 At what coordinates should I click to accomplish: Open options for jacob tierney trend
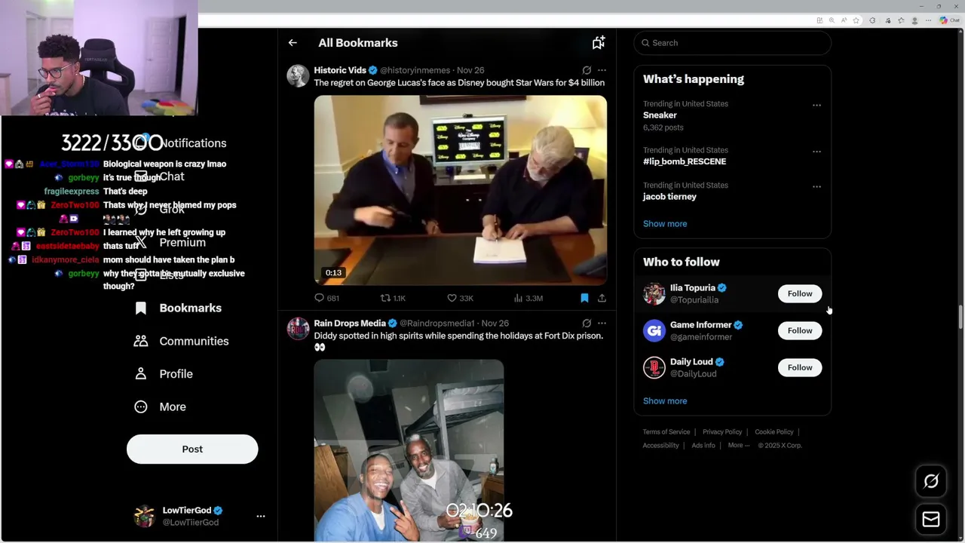(x=816, y=186)
